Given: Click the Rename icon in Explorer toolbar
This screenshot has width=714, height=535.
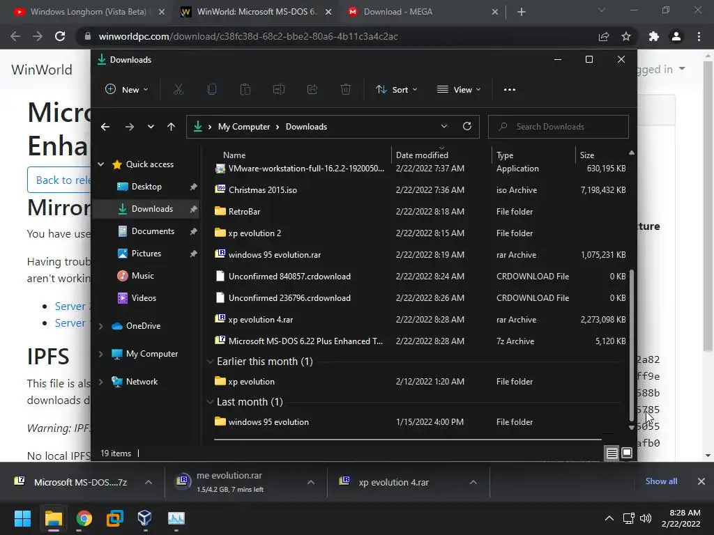Looking at the screenshot, I should [279, 90].
